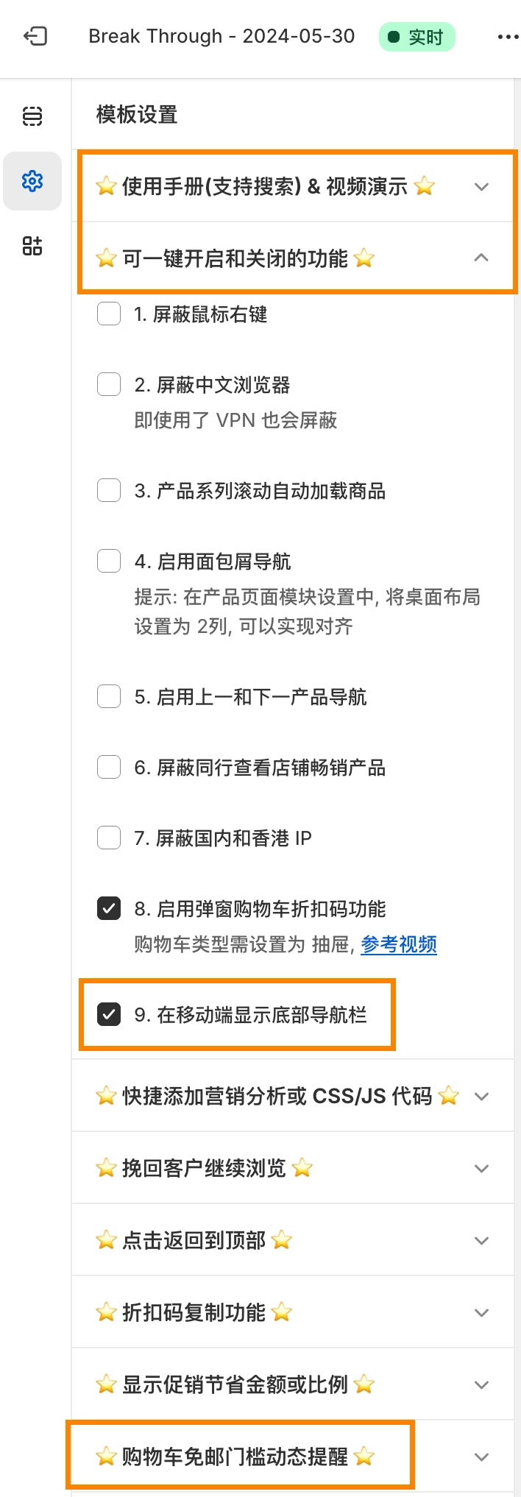The image size is (521, 1497).
Task: Enable the 屏蔽鼠标右键 checkbox
Action: [108, 313]
